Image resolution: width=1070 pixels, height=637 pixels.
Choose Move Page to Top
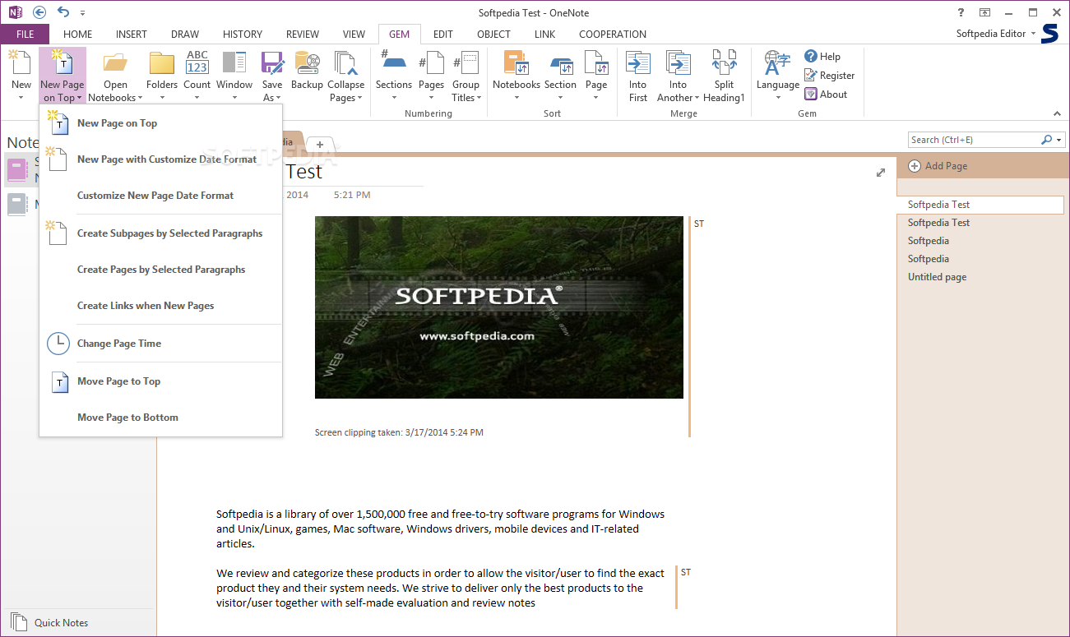tap(161, 381)
